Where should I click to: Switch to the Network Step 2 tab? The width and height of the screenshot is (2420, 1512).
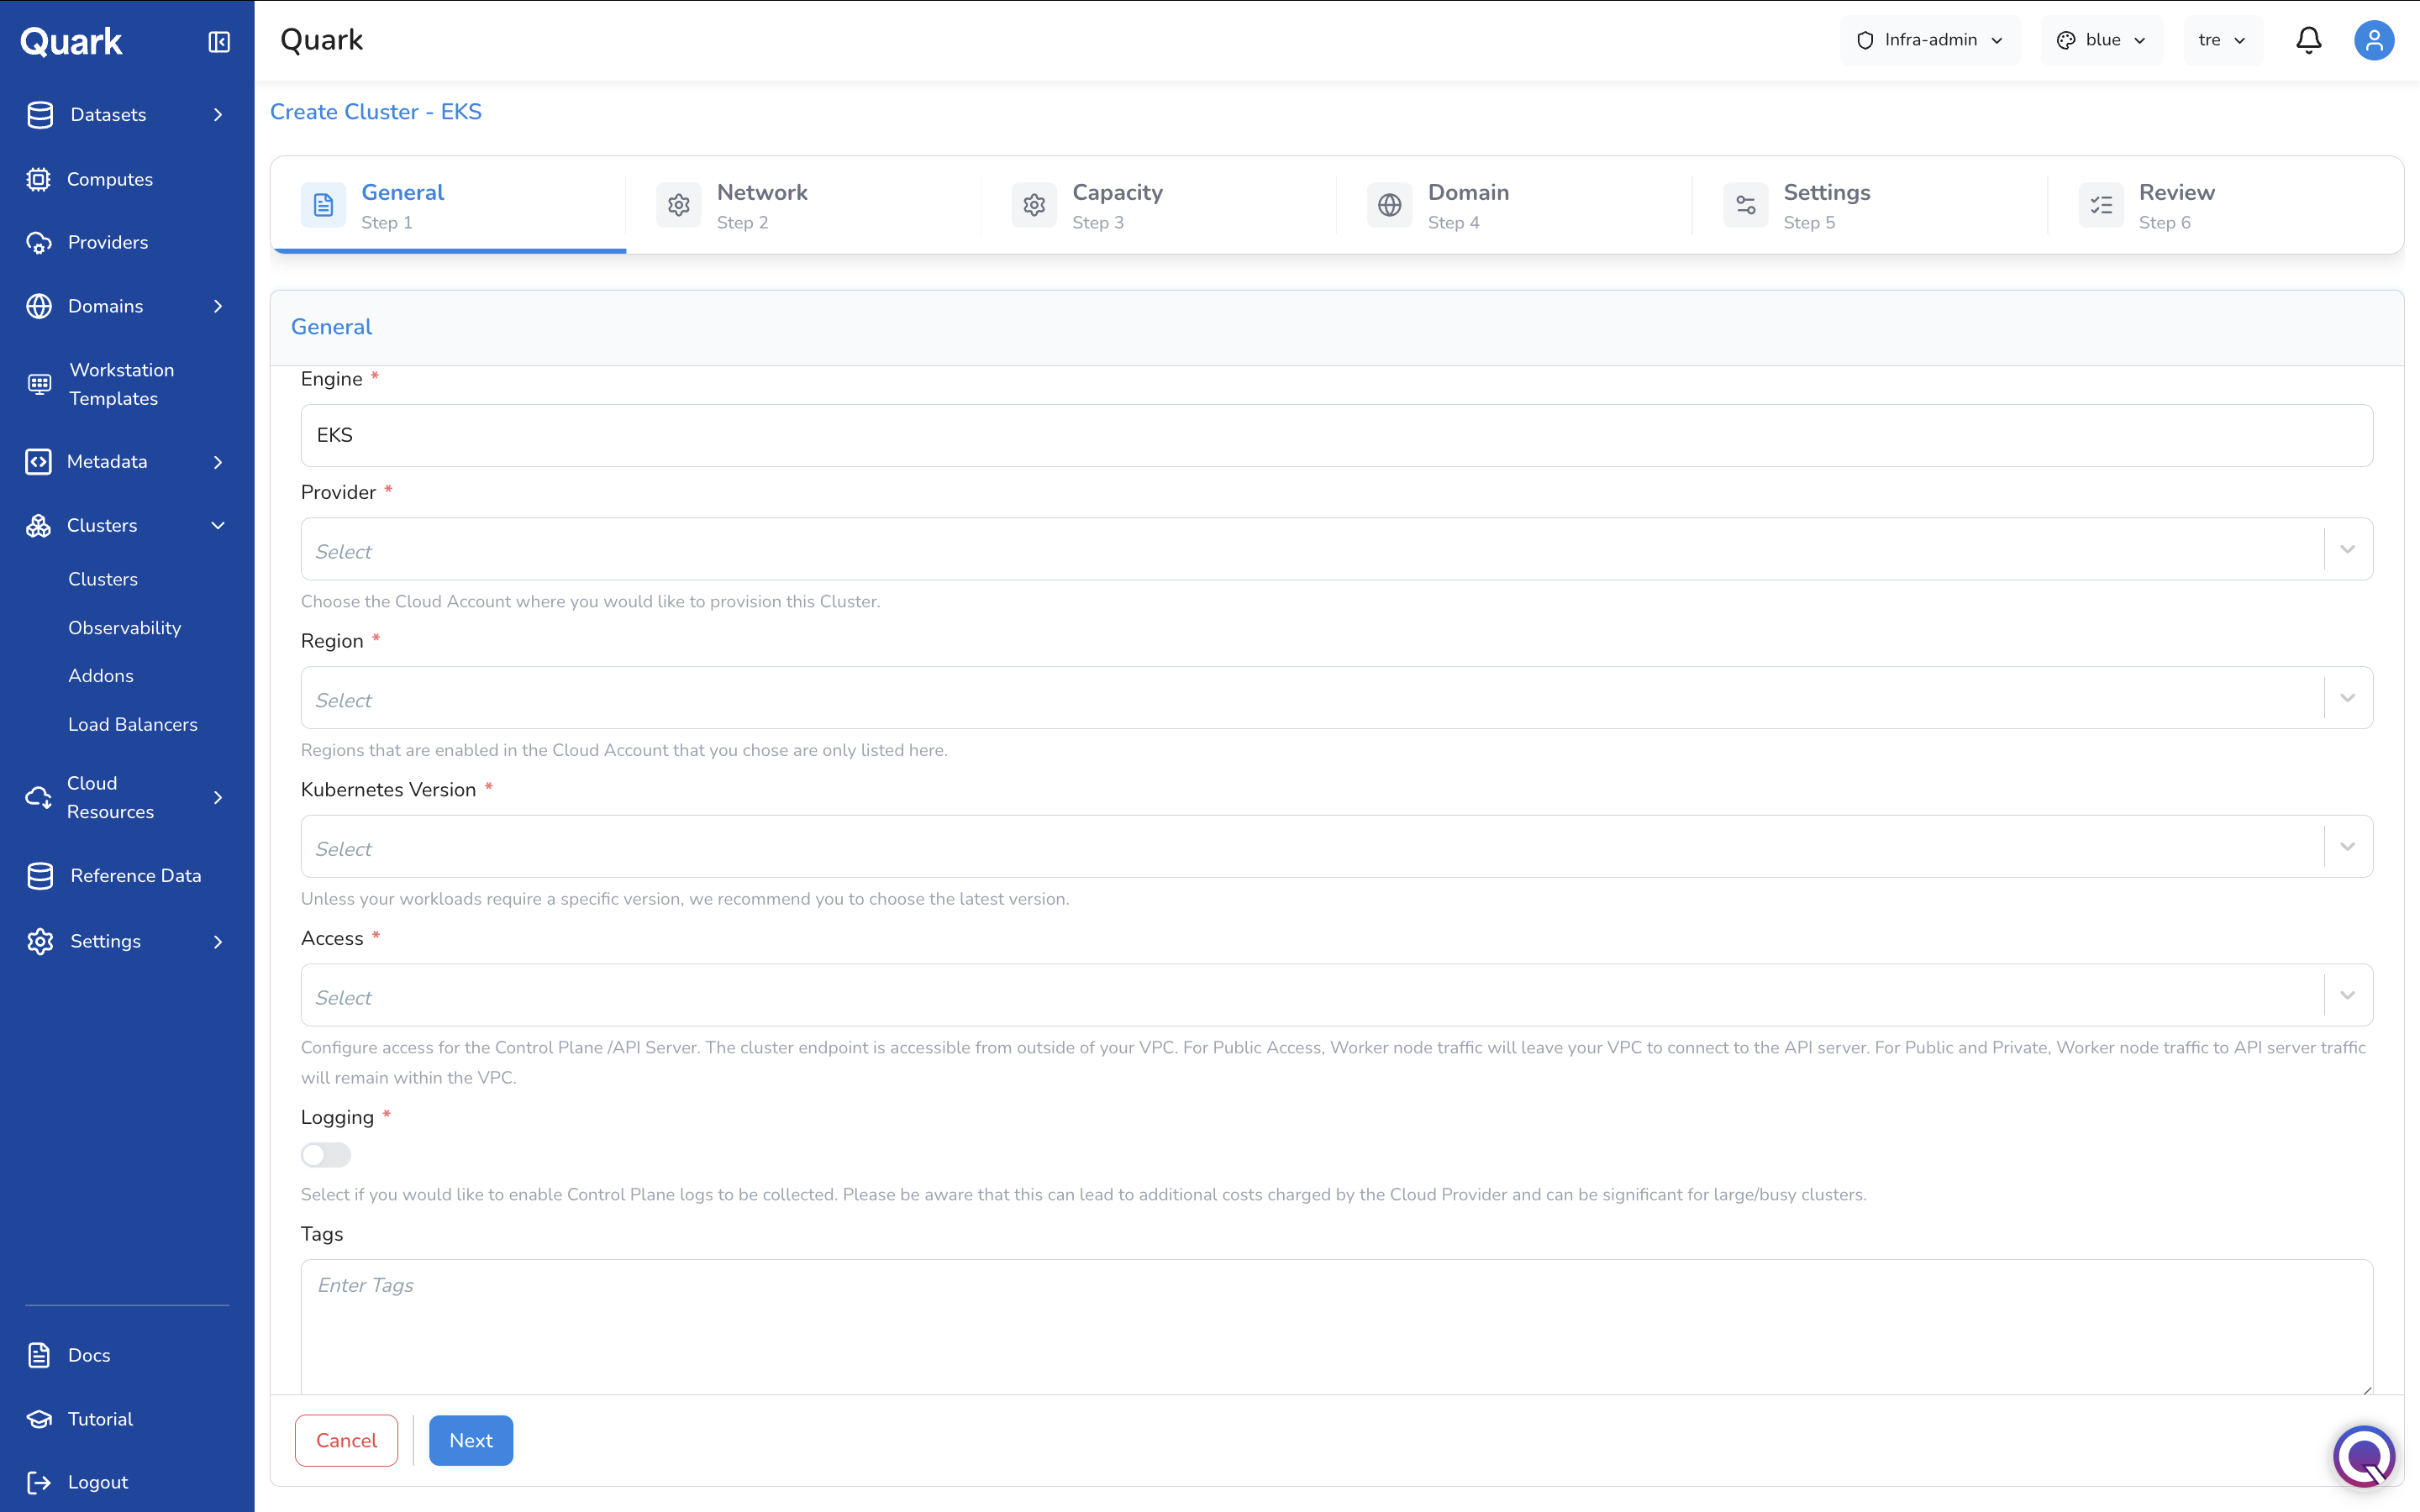804,205
